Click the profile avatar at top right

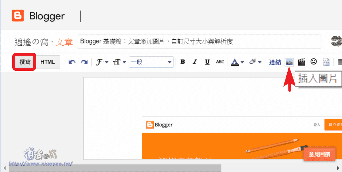336,41
